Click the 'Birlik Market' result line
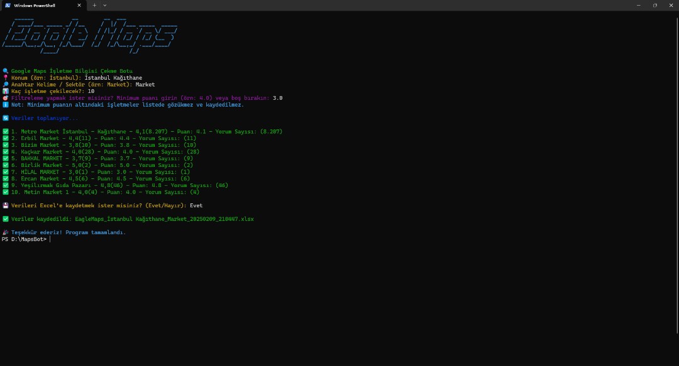 [102, 165]
